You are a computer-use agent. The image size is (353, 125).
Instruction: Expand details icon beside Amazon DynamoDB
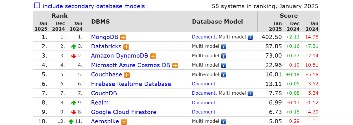point(153,56)
